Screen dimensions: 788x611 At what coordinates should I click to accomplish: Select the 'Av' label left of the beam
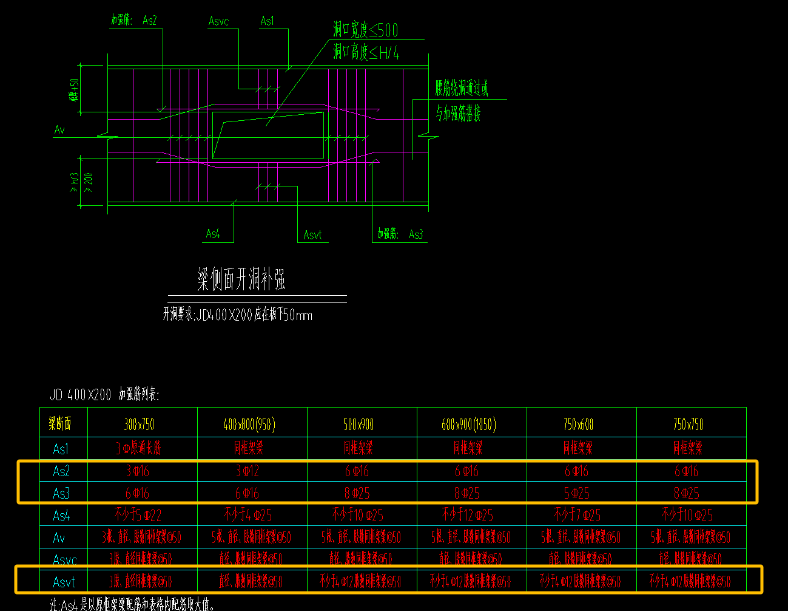tap(59, 129)
